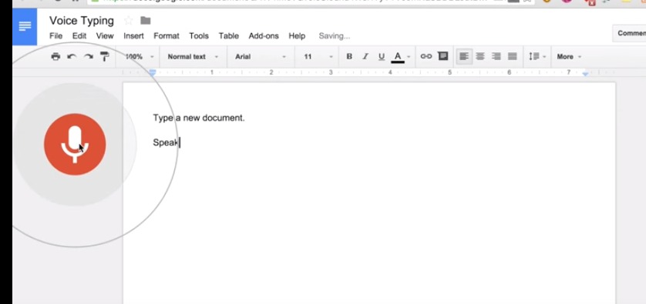646x304 pixels.
Task: Print the document with printer icon
Action: tap(56, 57)
